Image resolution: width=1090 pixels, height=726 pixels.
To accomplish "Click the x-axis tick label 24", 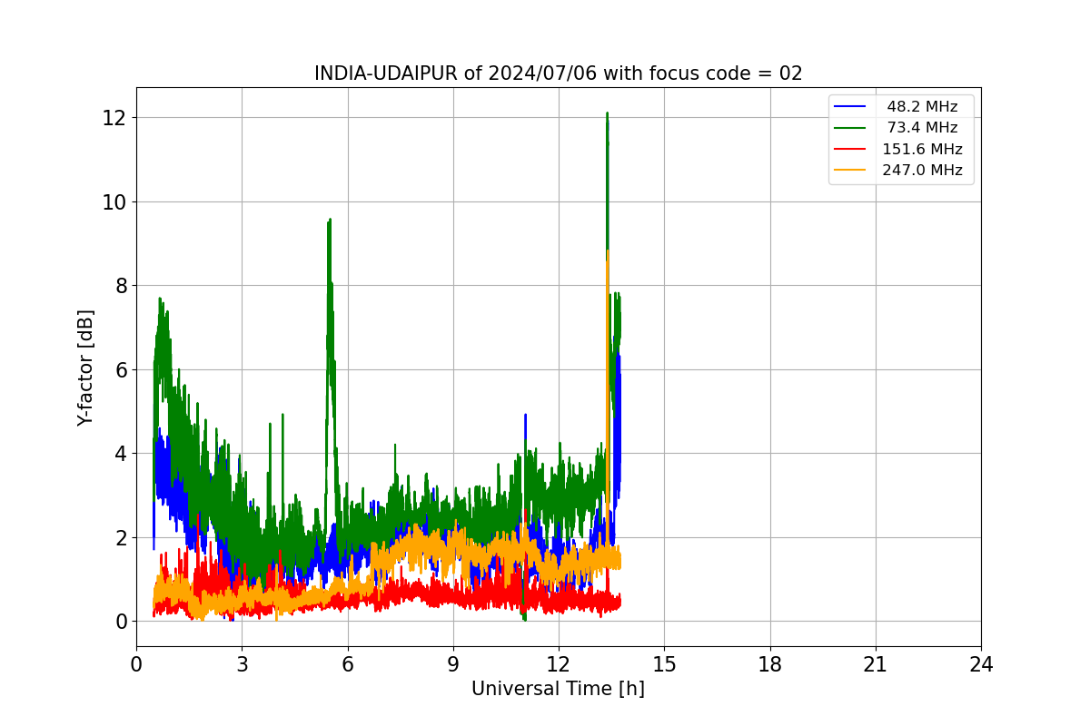I will tap(981, 664).
